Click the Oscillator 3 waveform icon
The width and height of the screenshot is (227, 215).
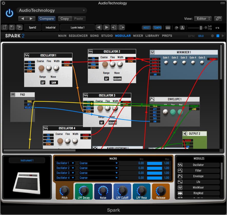[x=86, y=95]
